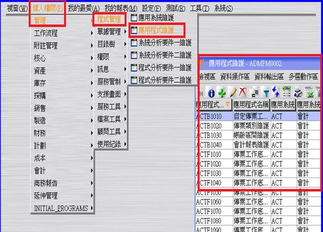This screenshot has width=323, height=232.
Task: Open the 我的最愛 menu
Action: pos(83,9)
